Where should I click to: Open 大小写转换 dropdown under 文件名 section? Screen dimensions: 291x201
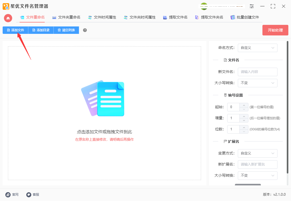coord(257,83)
